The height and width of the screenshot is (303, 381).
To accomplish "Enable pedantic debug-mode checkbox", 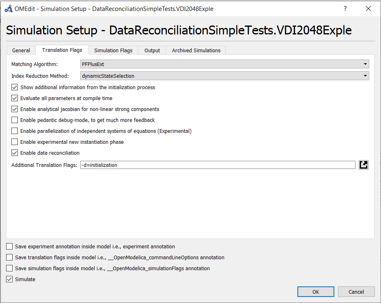I will click(x=15, y=120).
